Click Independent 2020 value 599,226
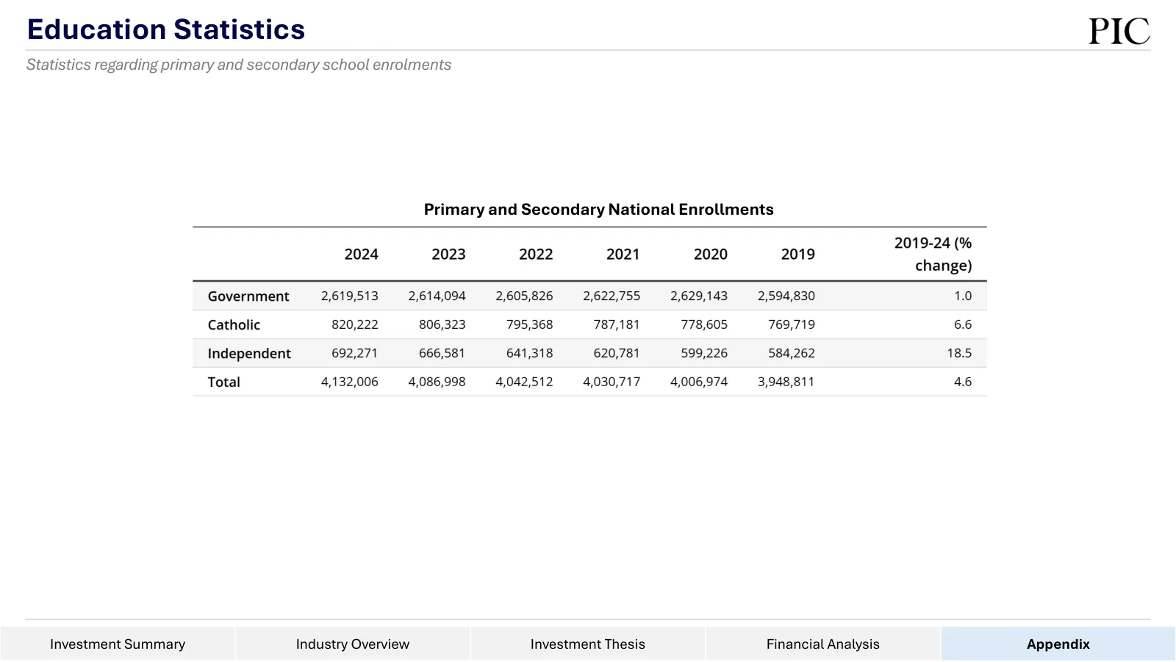Image resolution: width=1176 pixels, height=662 pixels. click(704, 353)
